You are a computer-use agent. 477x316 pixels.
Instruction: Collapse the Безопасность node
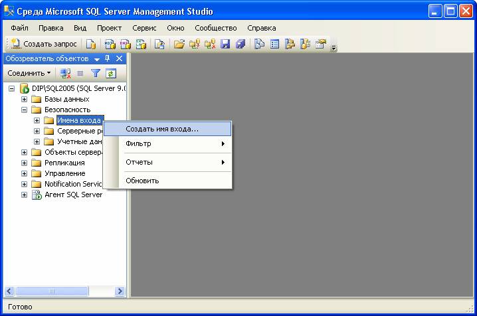(25, 110)
